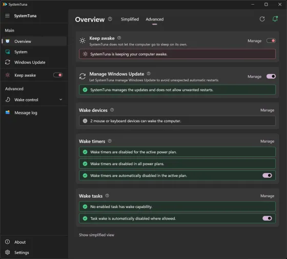Click the Overview sidebar icon
The width and height of the screenshot is (287, 259).
pos(8,41)
